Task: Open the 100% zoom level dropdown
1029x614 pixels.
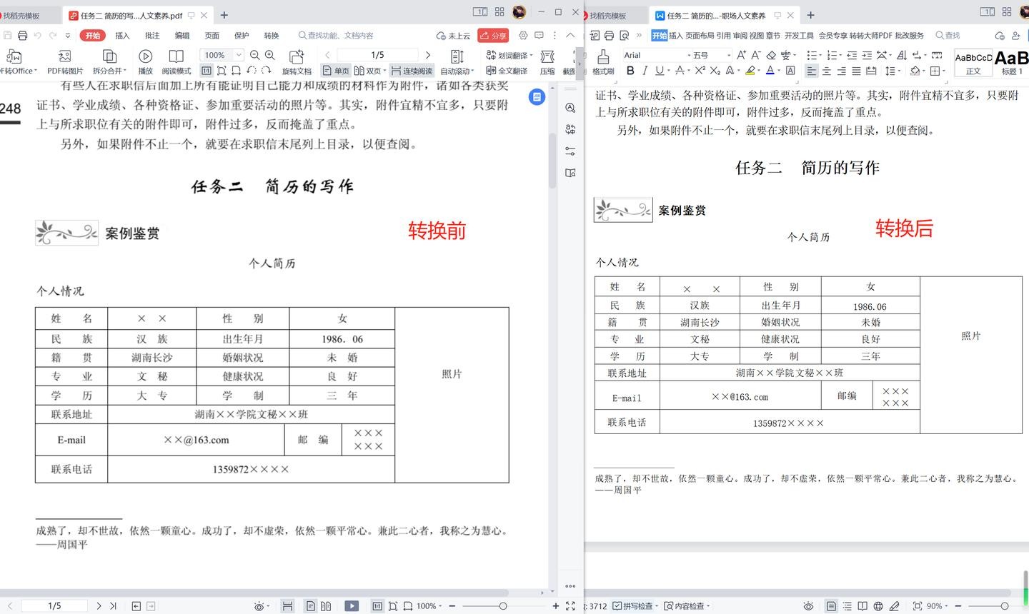Action: (239, 55)
